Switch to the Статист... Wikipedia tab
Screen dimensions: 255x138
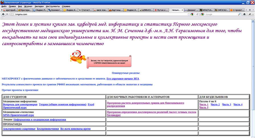click(85, 10)
